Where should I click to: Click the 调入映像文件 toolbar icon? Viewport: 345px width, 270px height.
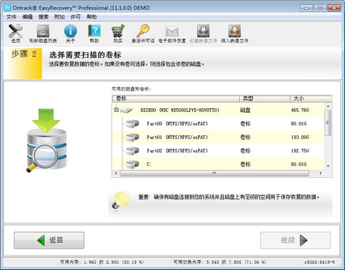(235, 31)
